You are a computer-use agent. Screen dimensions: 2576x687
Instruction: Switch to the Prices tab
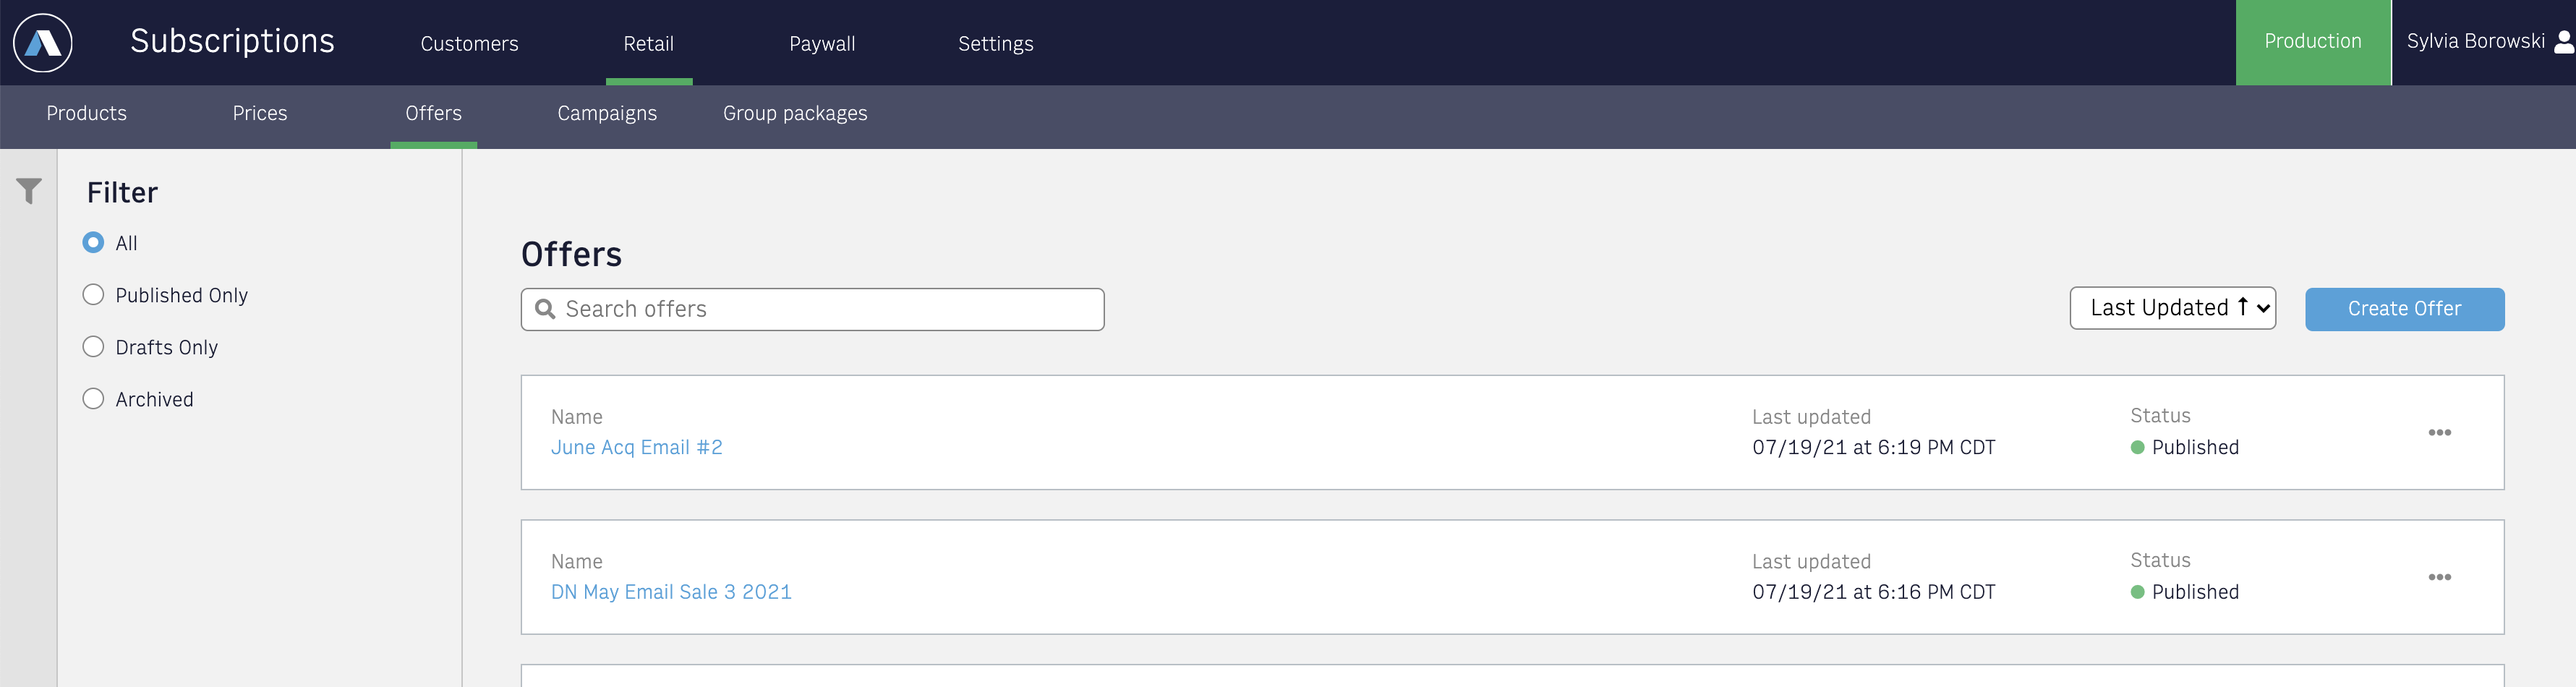pos(260,113)
